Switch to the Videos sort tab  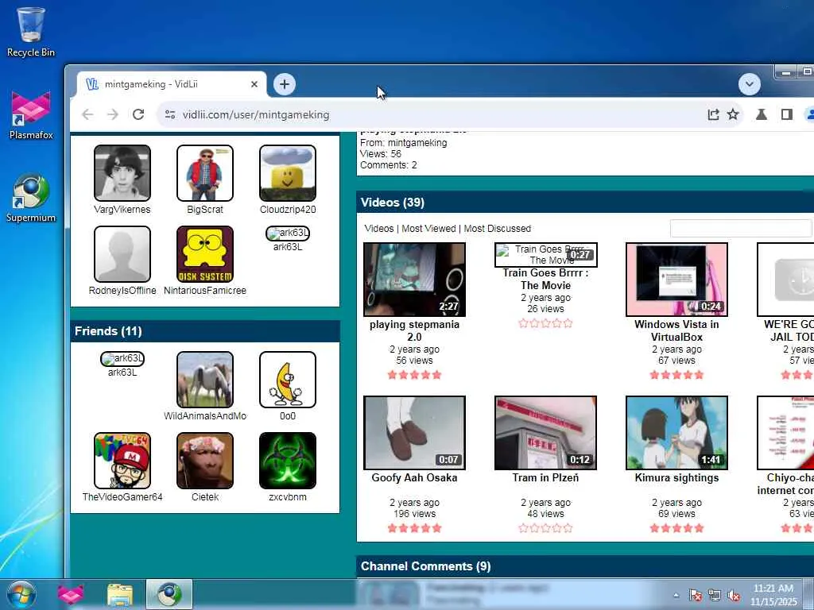point(379,228)
